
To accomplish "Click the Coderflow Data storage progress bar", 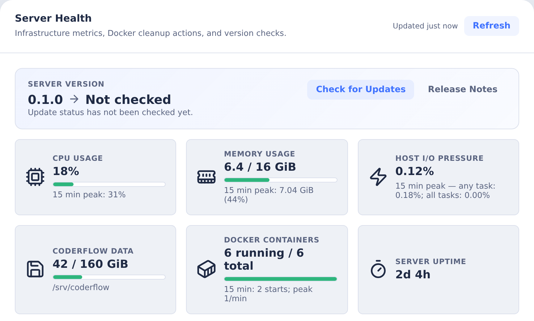I will tap(109, 277).
